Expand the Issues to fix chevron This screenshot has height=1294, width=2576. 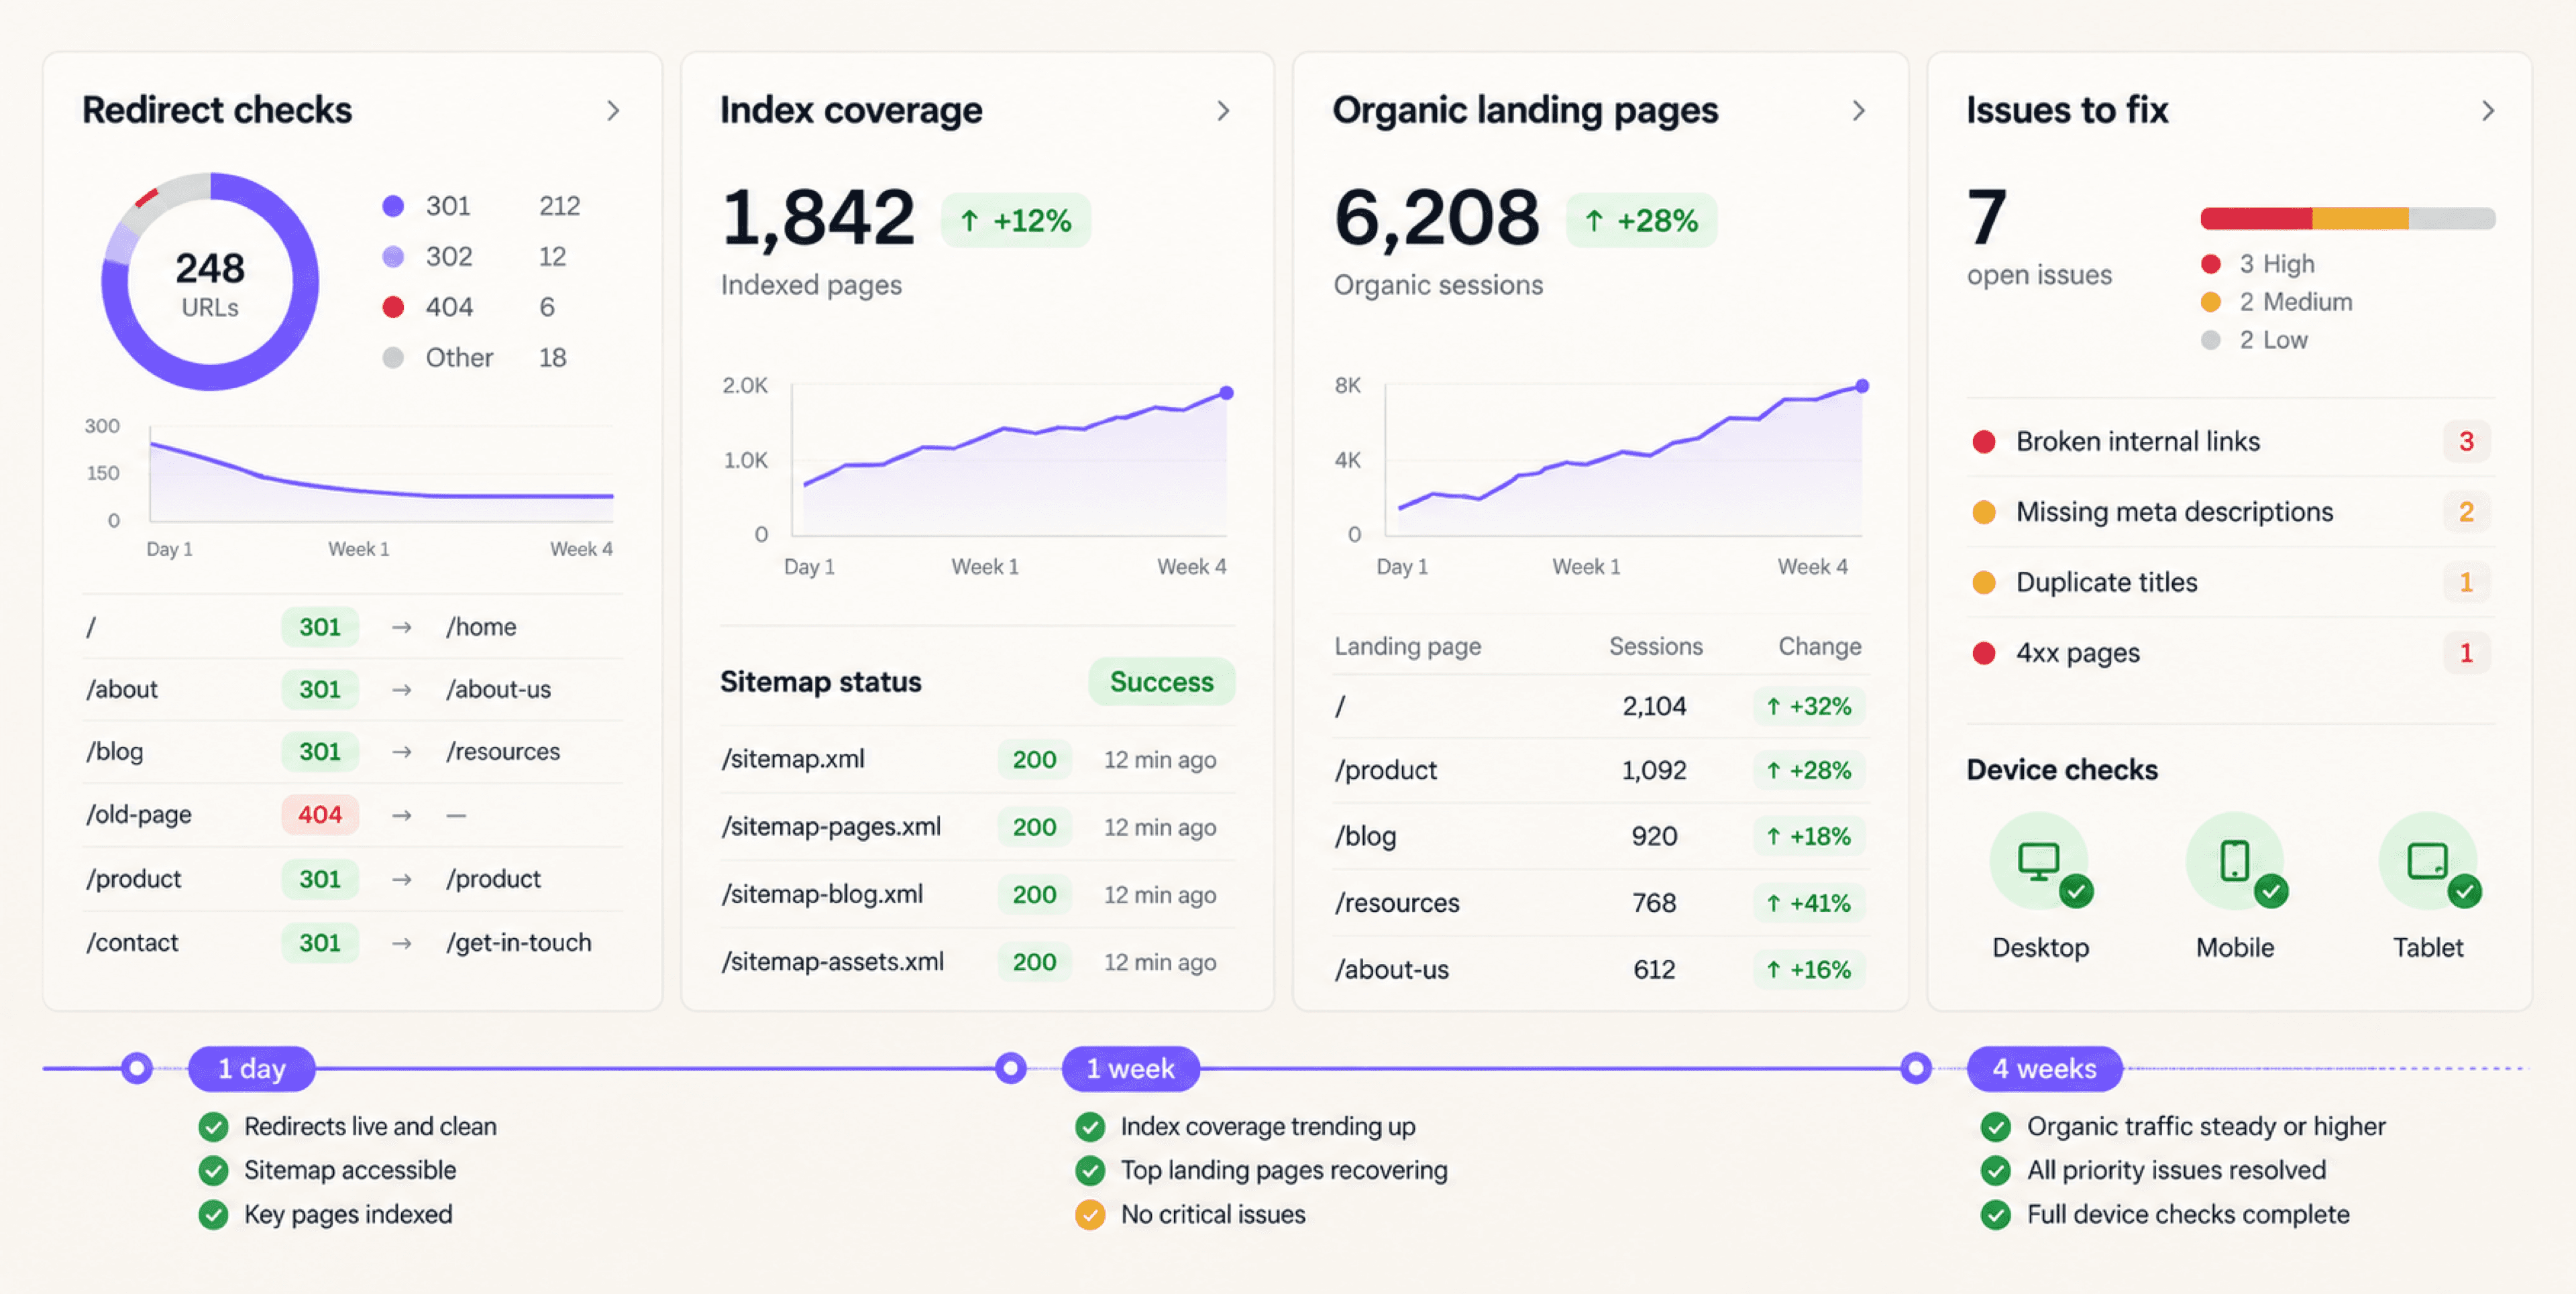tap(2488, 111)
